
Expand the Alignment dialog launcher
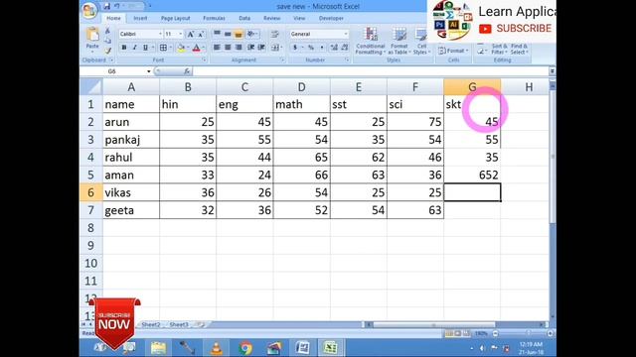[282, 59]
